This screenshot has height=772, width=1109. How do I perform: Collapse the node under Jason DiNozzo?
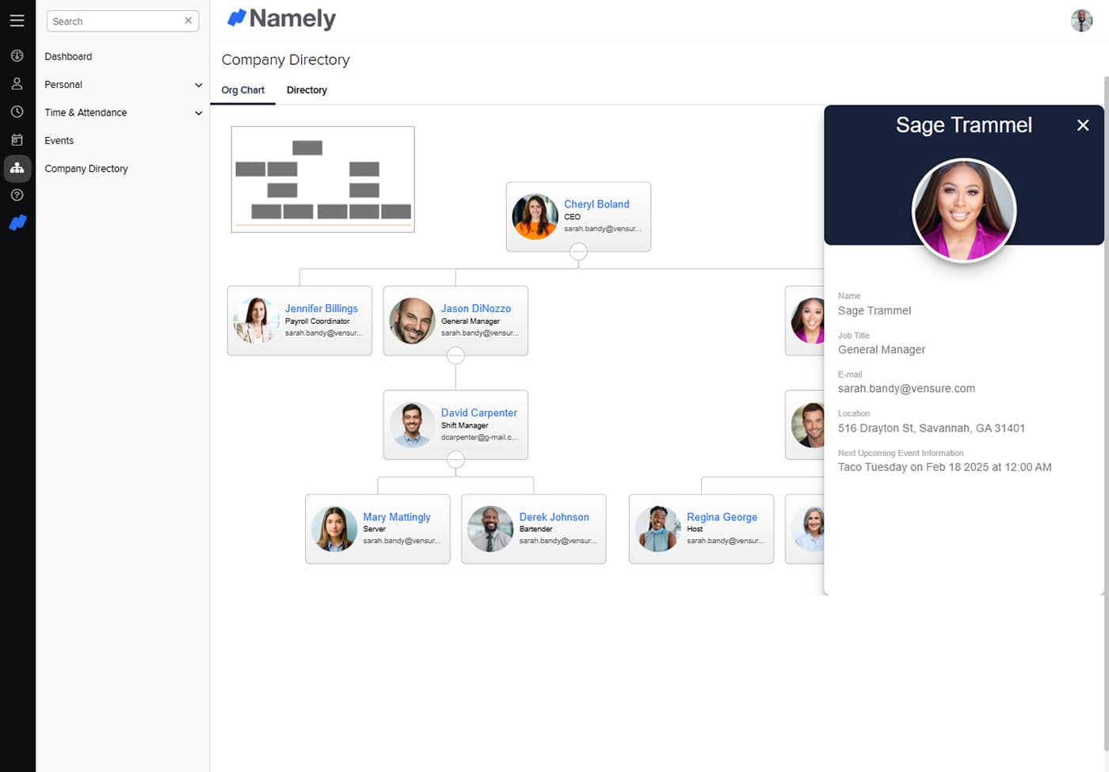tap(455, 356)
